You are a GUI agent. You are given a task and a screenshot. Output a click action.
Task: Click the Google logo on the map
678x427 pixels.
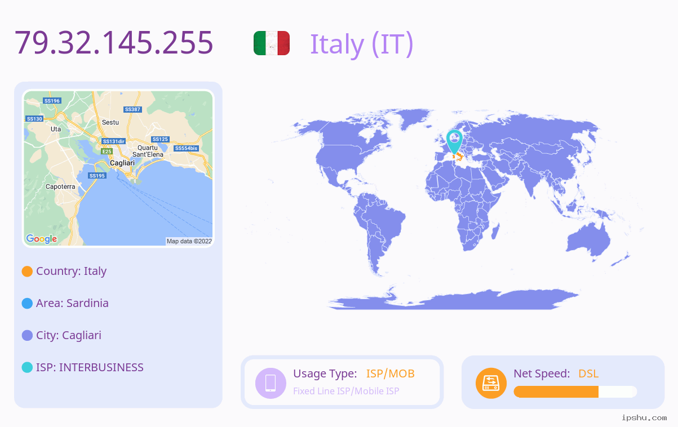(x=42, y=239)
